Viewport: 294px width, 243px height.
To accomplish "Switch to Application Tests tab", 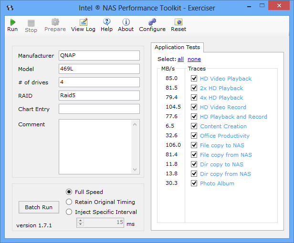I will click(177, 47).
